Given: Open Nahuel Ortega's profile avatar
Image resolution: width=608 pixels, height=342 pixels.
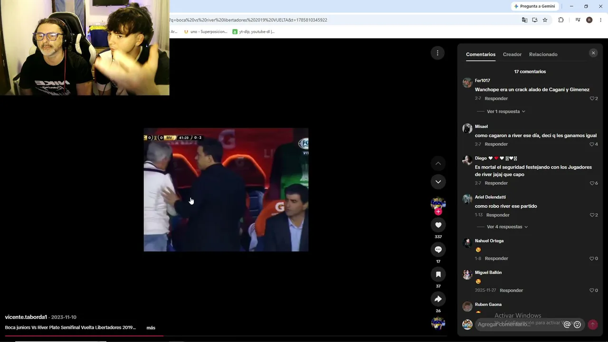Looking at the screenshot, I should pos(467,243).
